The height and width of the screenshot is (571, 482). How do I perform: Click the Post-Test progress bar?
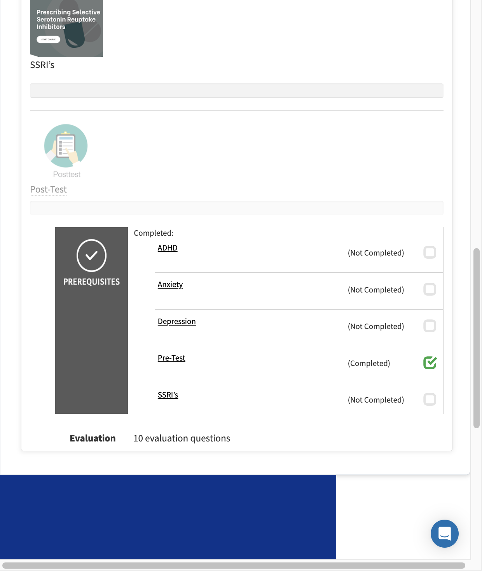click(x=237, y=208)
